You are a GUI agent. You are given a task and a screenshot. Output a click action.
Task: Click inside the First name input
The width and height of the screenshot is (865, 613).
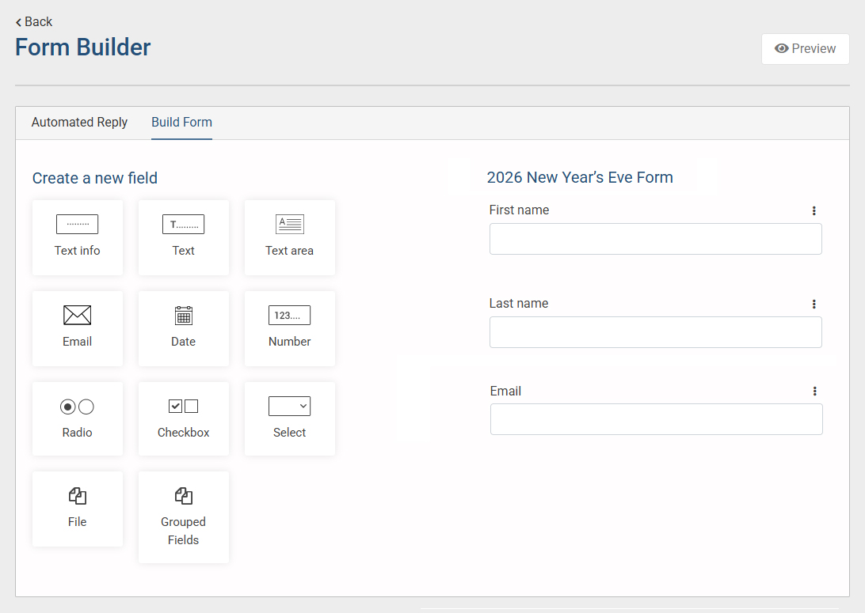pos(655,239)
